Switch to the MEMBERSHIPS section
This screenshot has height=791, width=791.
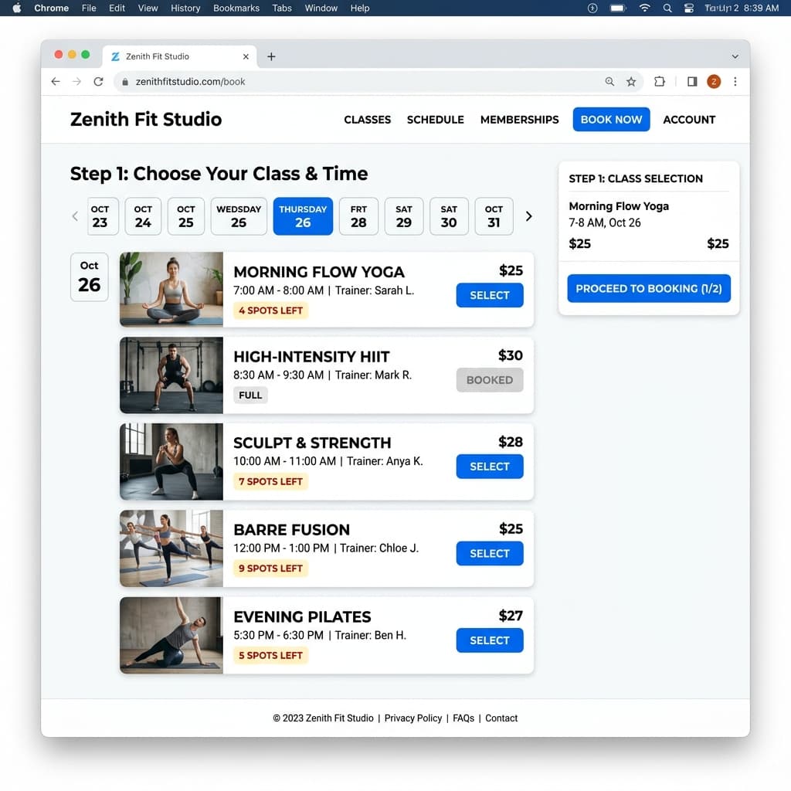[519, 120]
